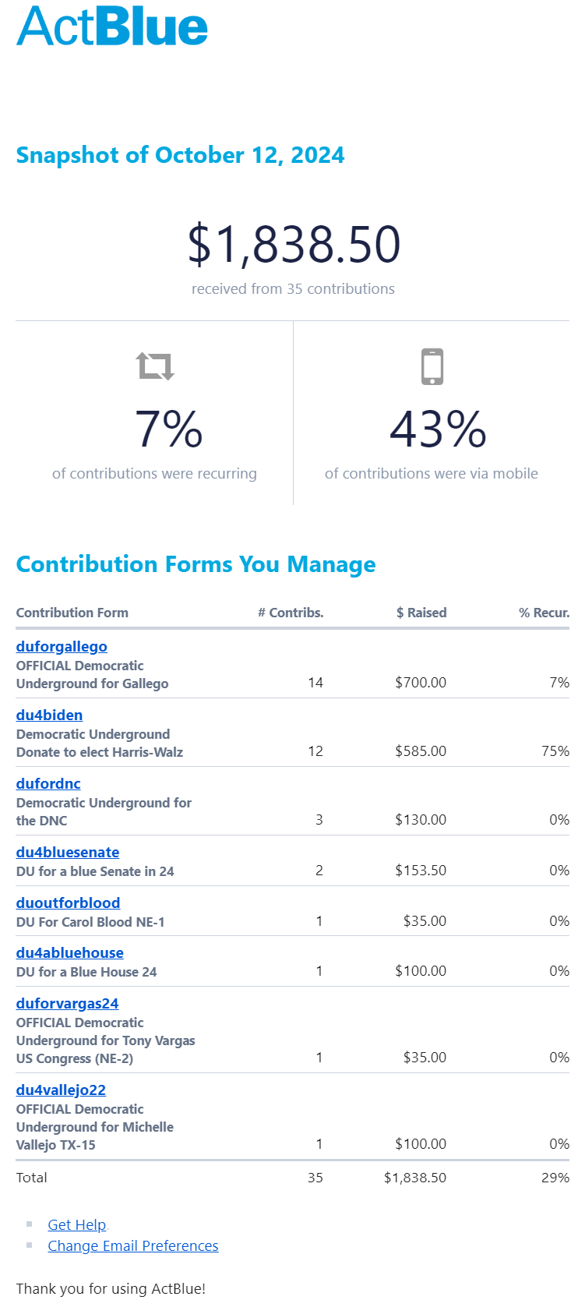This screenshot has width=578, height=1307.
Task: Click the Get Help link
Action: [77, 1224]
